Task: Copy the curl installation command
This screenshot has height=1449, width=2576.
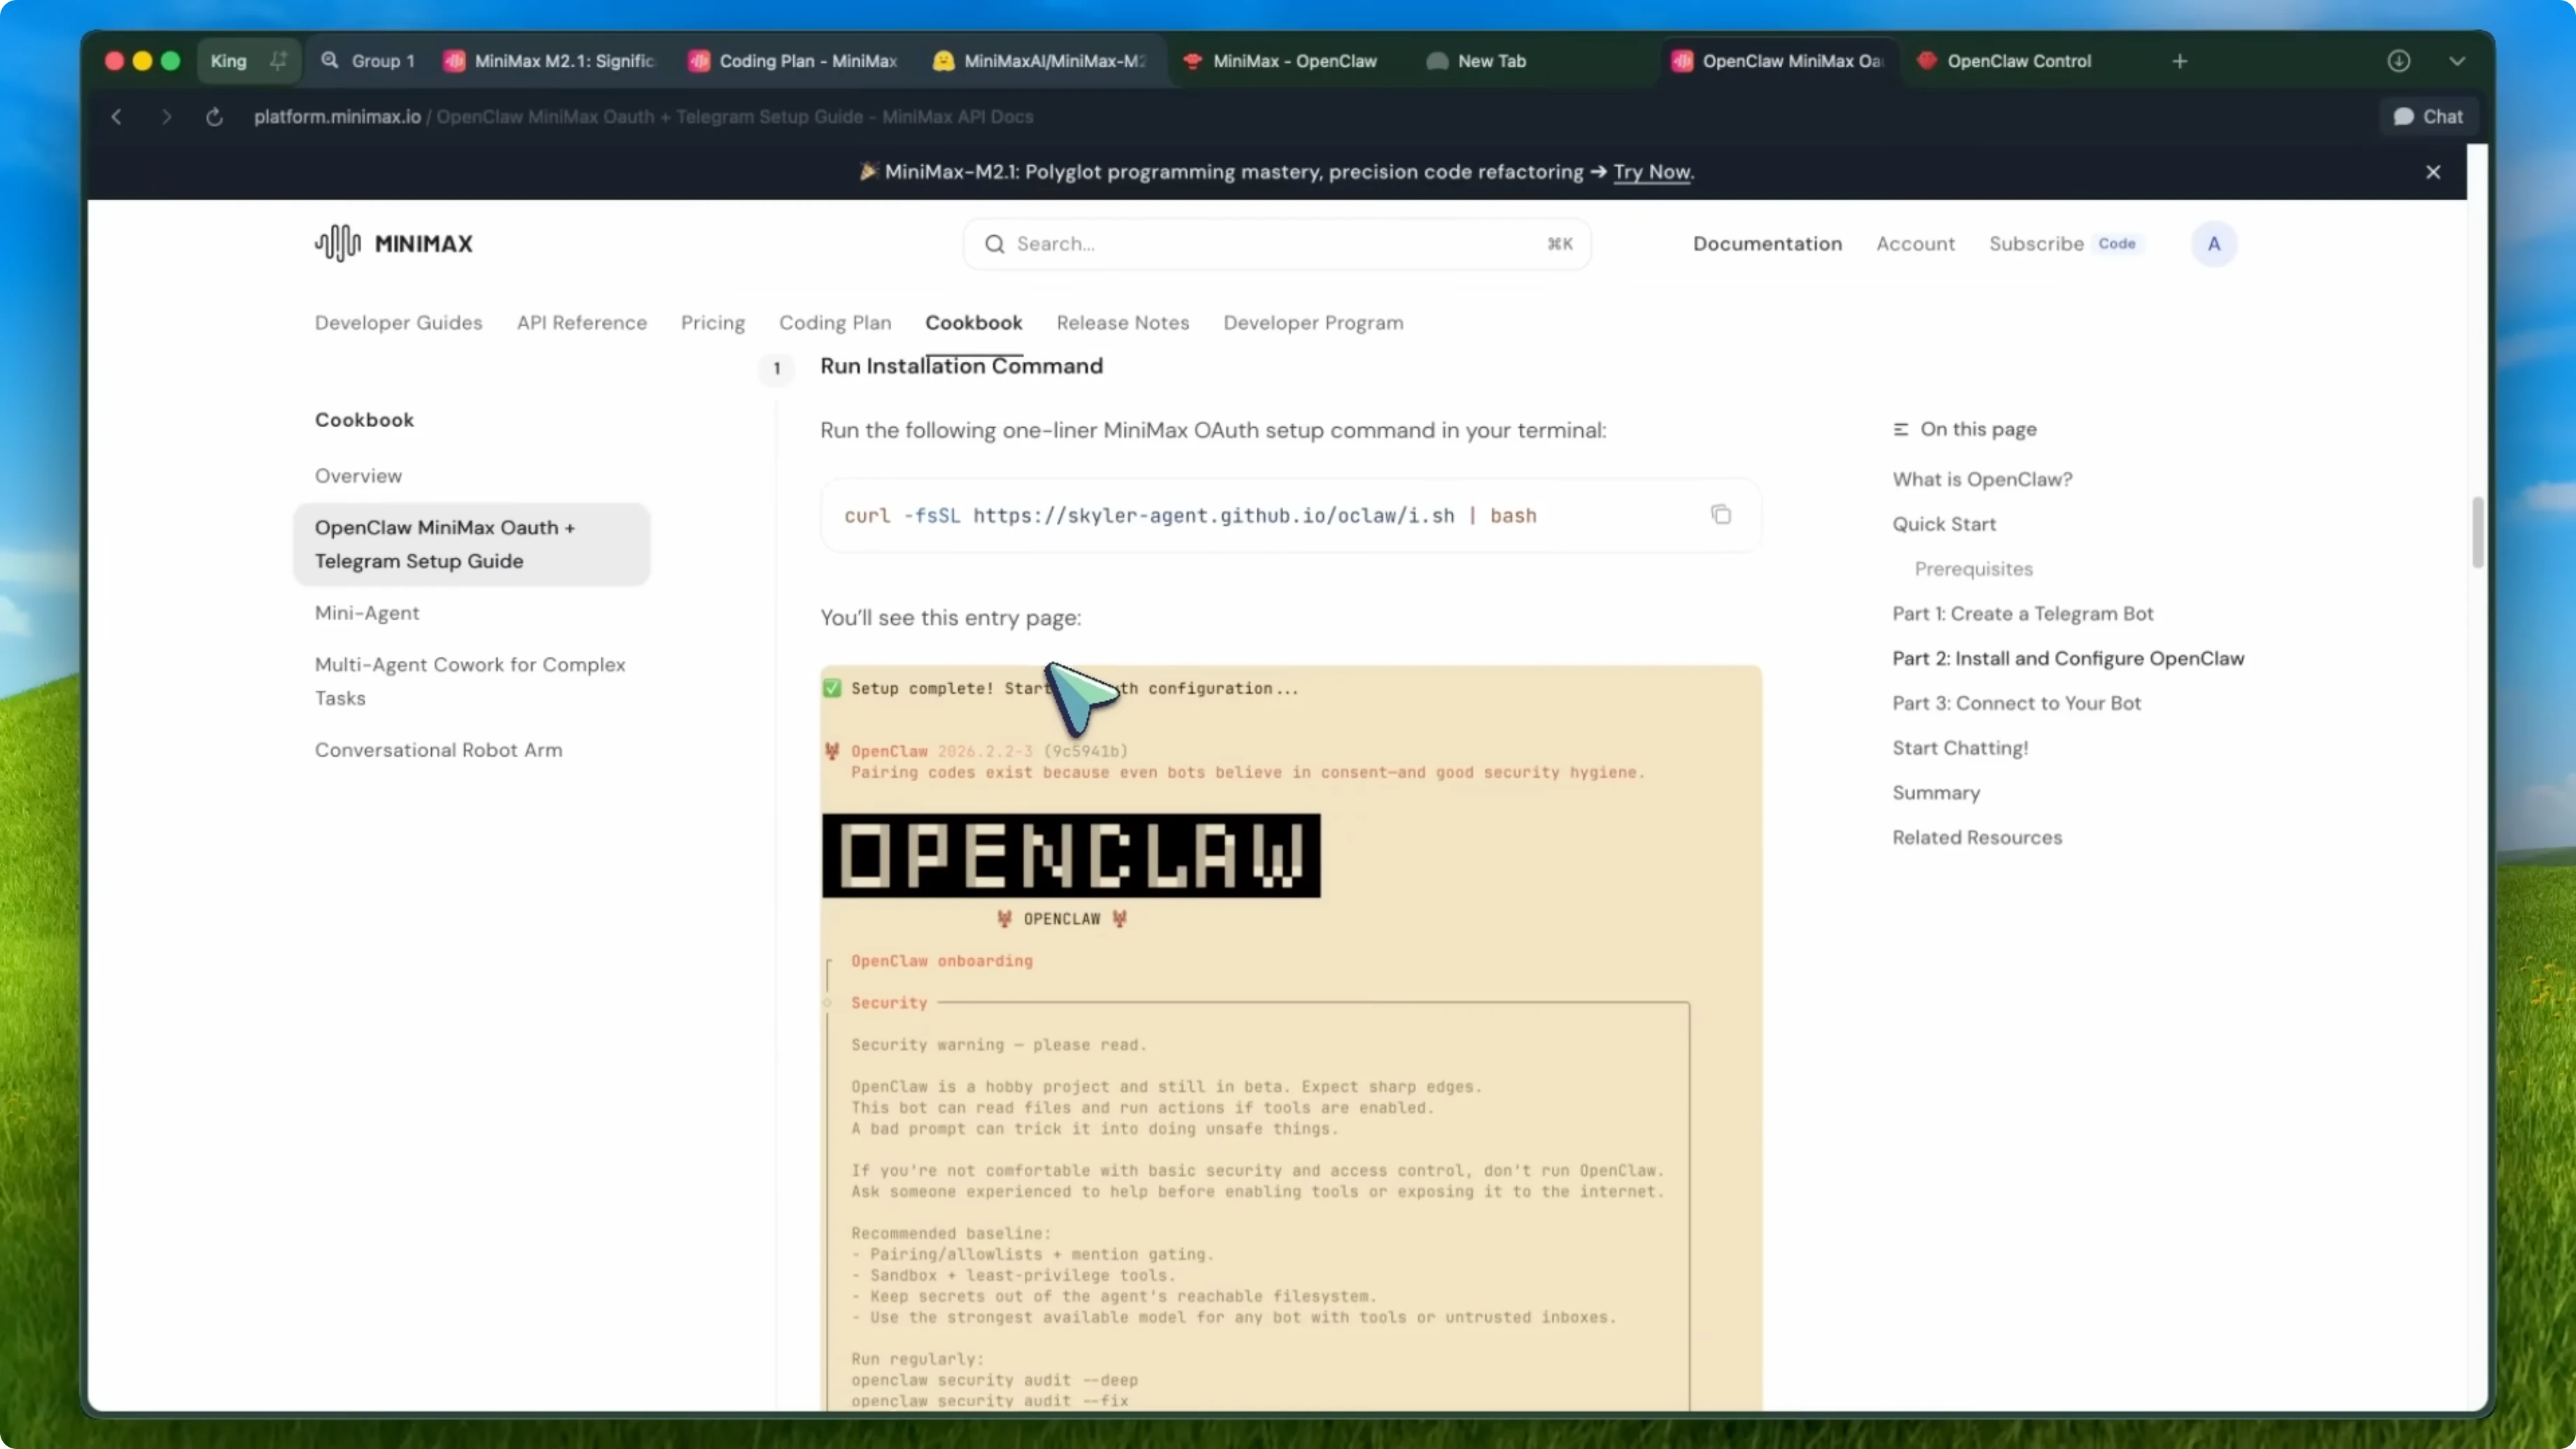Action: tap(1722, 514)
